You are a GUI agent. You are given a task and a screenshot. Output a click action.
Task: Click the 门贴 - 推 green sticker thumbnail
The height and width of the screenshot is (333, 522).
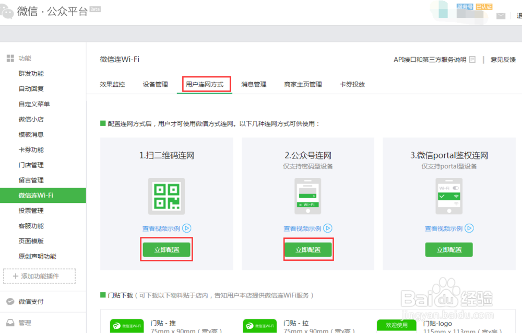pyautogui.click(x=127, y=326)
